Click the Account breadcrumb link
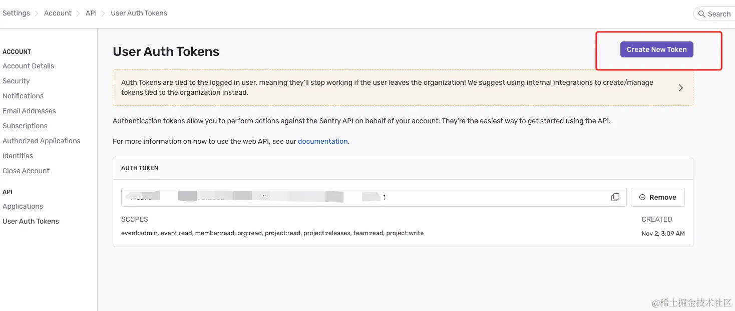Image resolution: width=735 pixels, height=311 pixels. click(58, 13)
